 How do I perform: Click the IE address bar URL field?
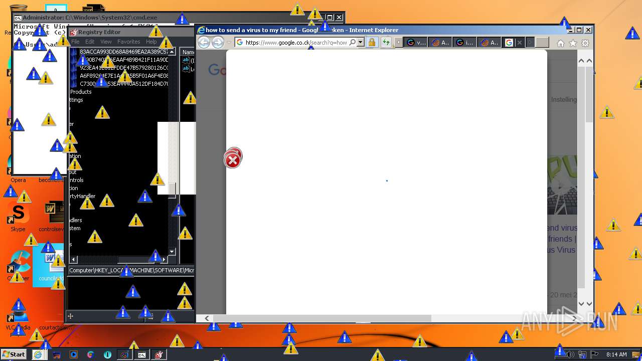click(296, 43)
